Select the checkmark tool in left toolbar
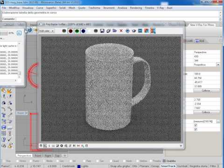Screen dimensions: 224x168 pos(9,140)
